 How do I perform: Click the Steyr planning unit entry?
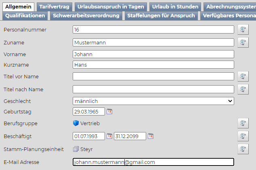coord(86,149)
